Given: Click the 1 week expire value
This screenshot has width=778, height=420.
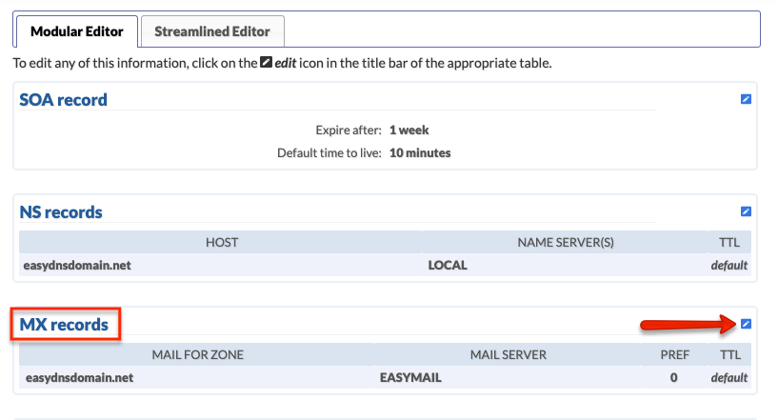Looking at the screenshot, I should [x=409, y=130].
